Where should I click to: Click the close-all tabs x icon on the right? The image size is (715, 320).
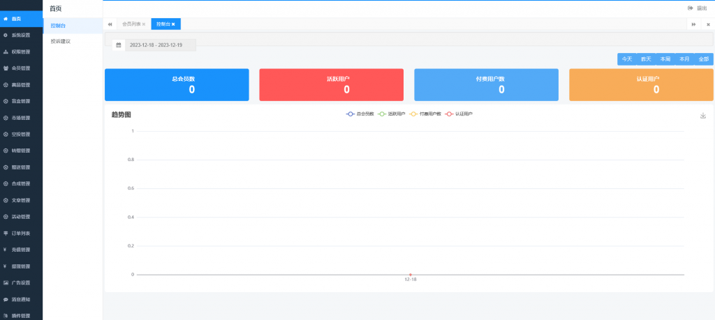(x=707, y=24)
